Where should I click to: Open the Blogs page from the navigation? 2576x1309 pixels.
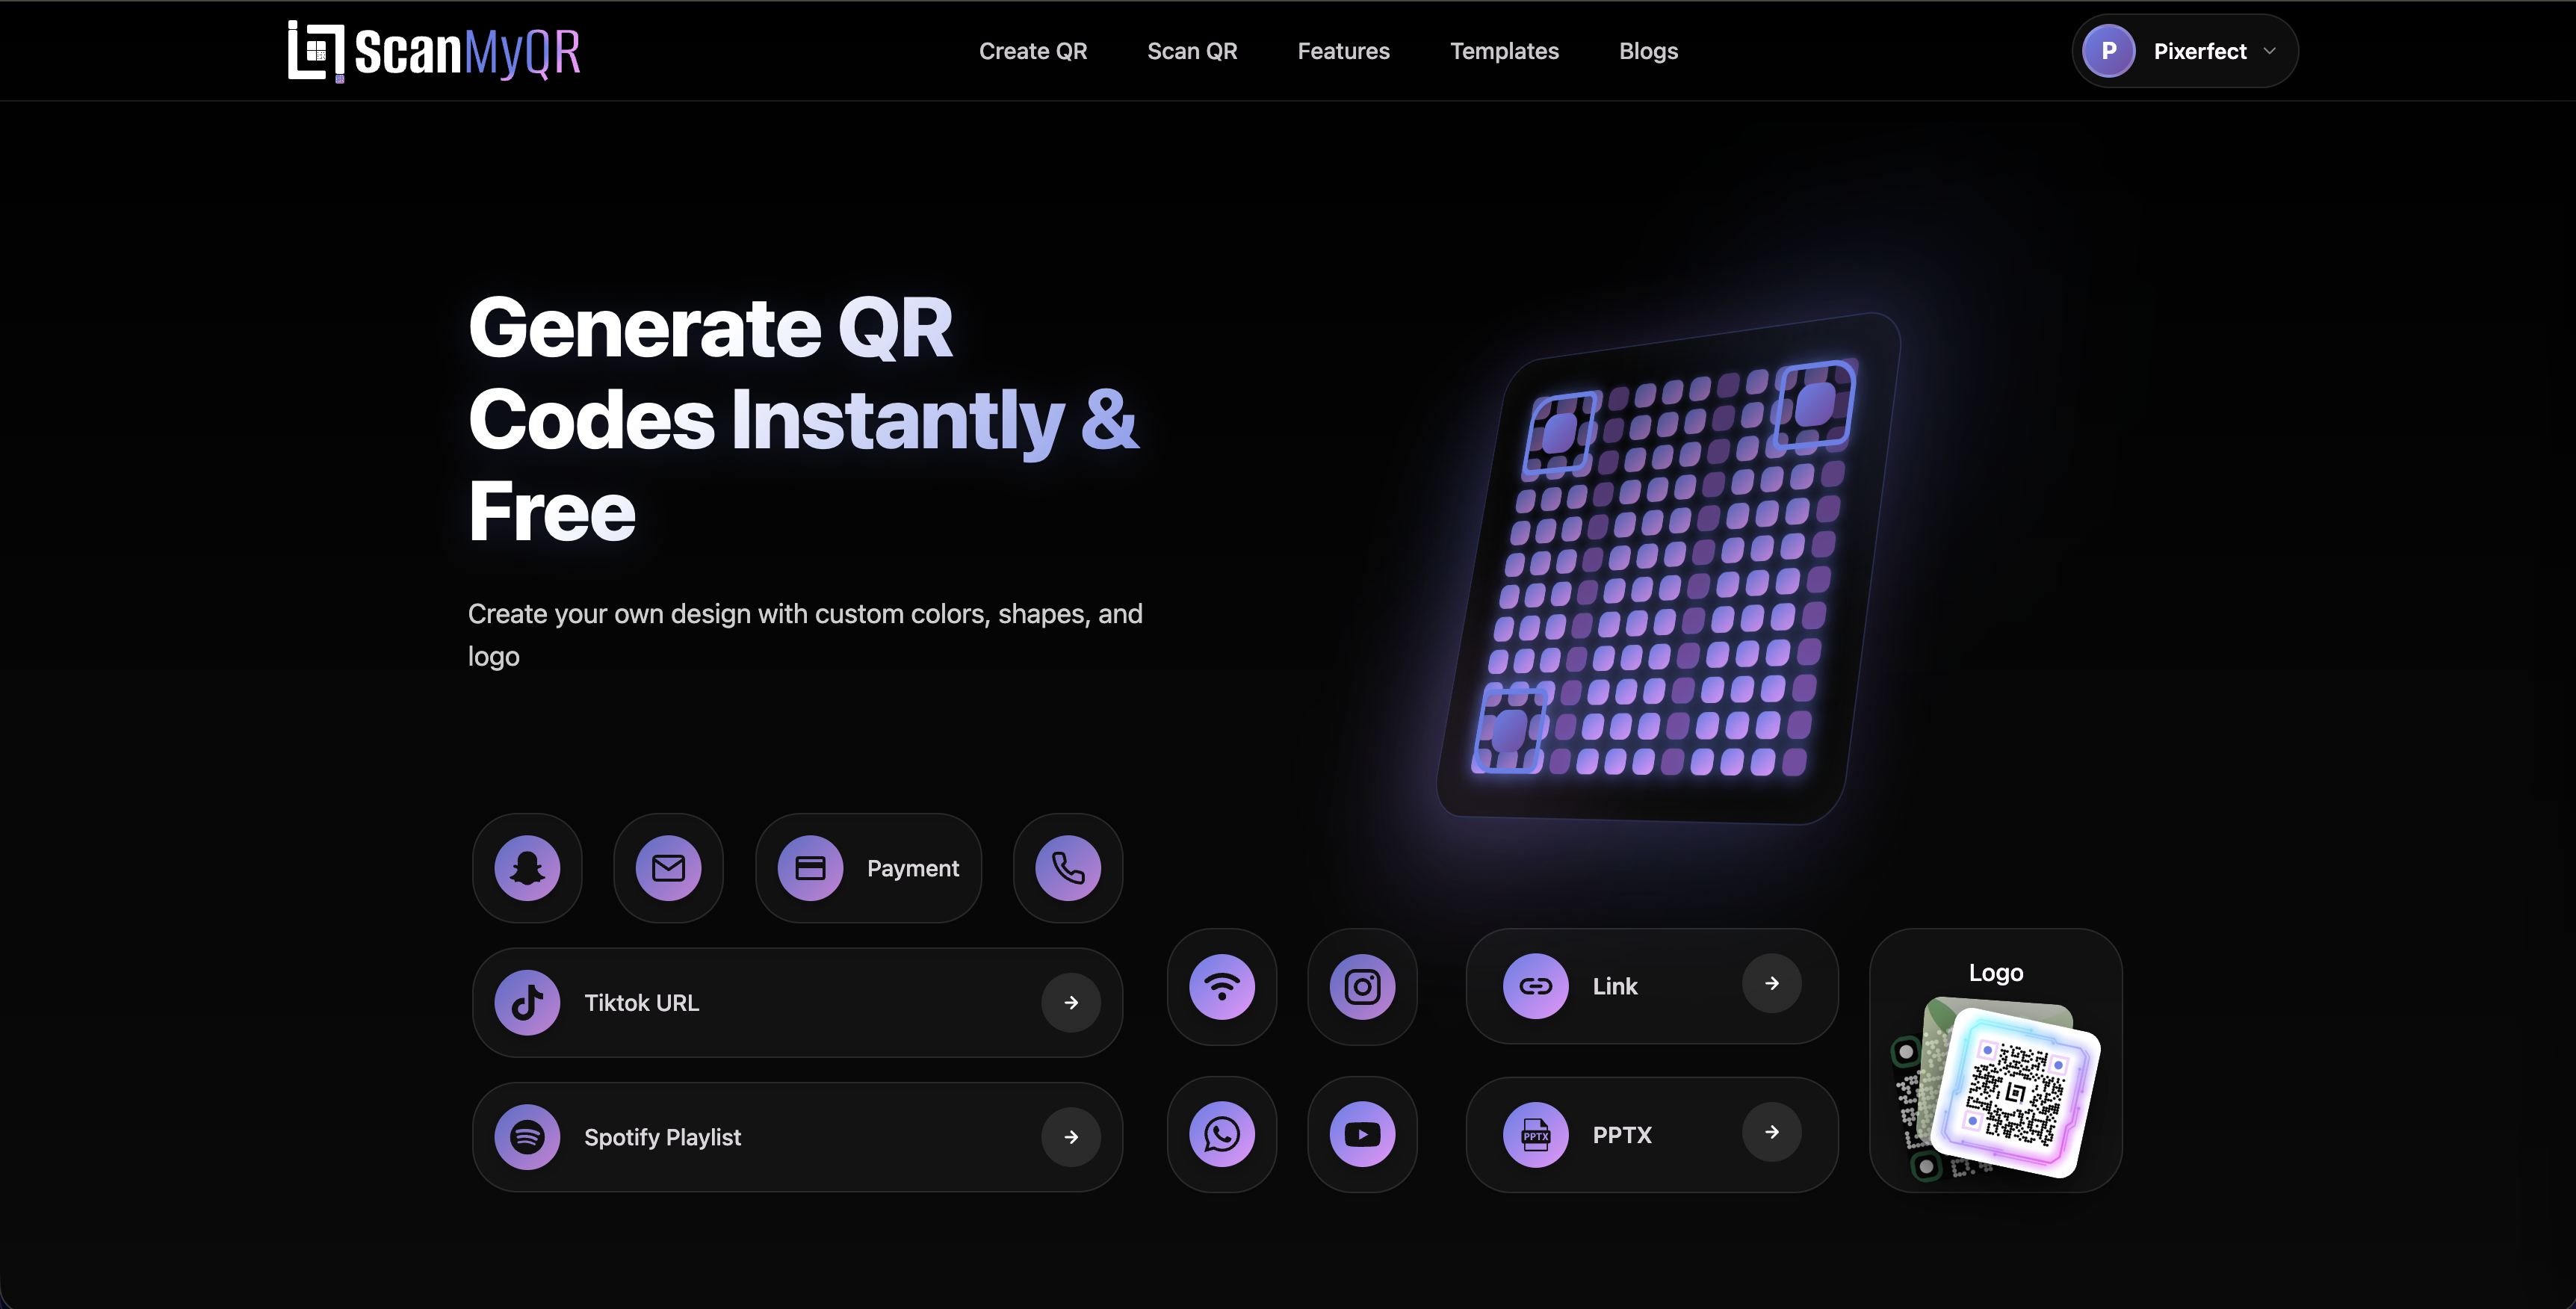tap(1648, 50)
